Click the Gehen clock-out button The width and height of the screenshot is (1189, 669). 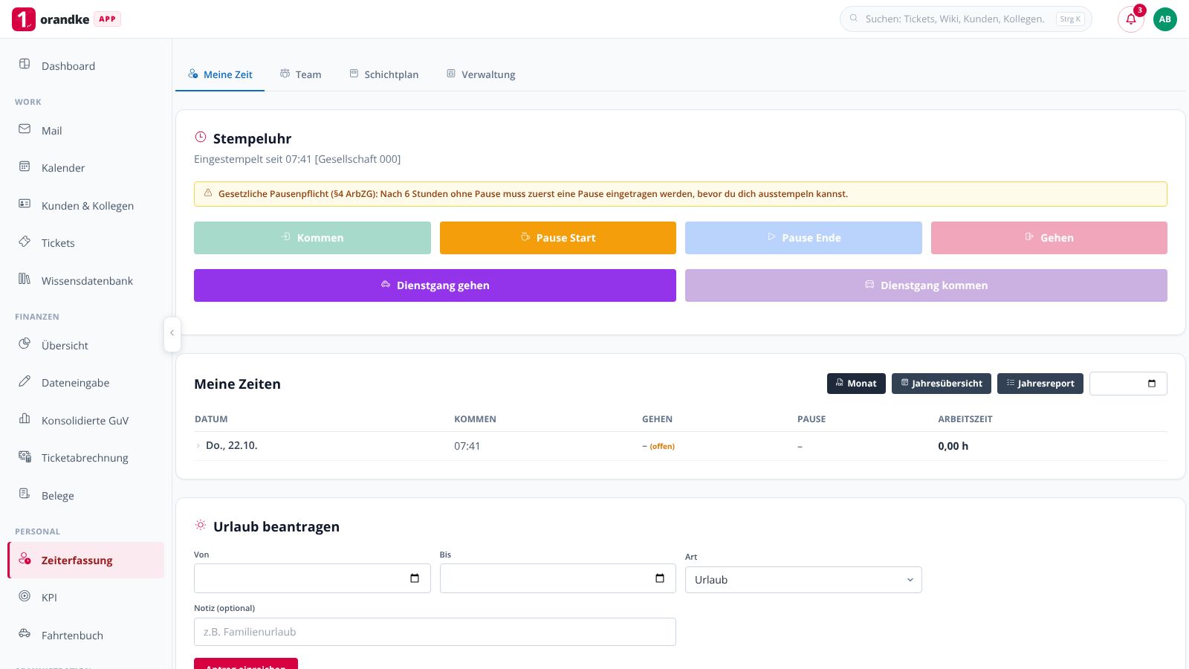coord(1049,238)
